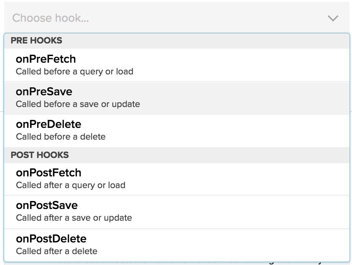Choose the highlighted onPreSave option
This screenshot has height=265, width=352.
click(44, 92)
